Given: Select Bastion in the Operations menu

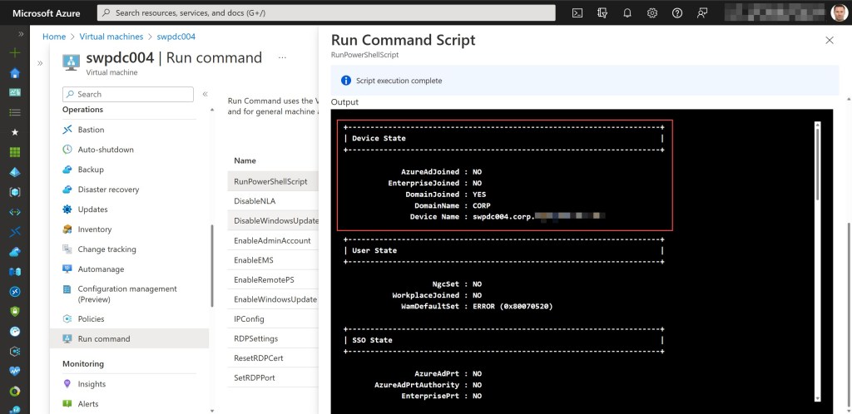Looking at the screenshot, I should click(91, 130).
